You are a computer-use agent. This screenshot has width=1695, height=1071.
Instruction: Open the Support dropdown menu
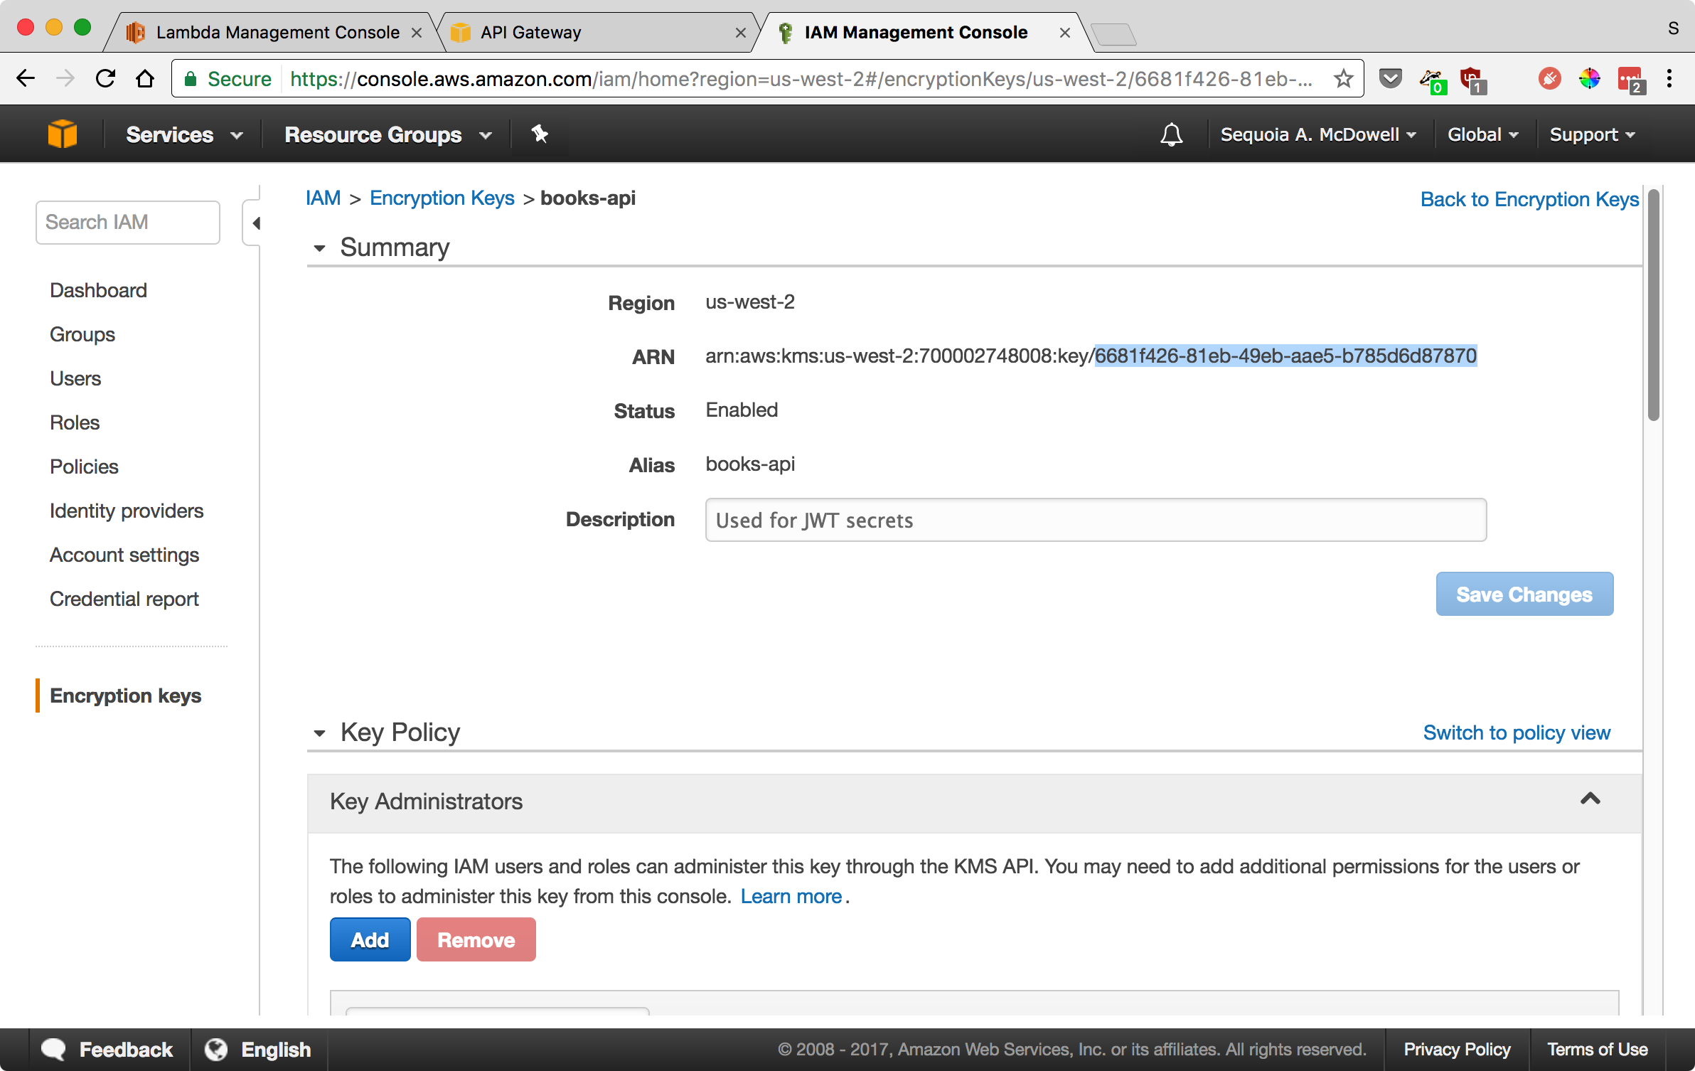(x=1593, y=134)
